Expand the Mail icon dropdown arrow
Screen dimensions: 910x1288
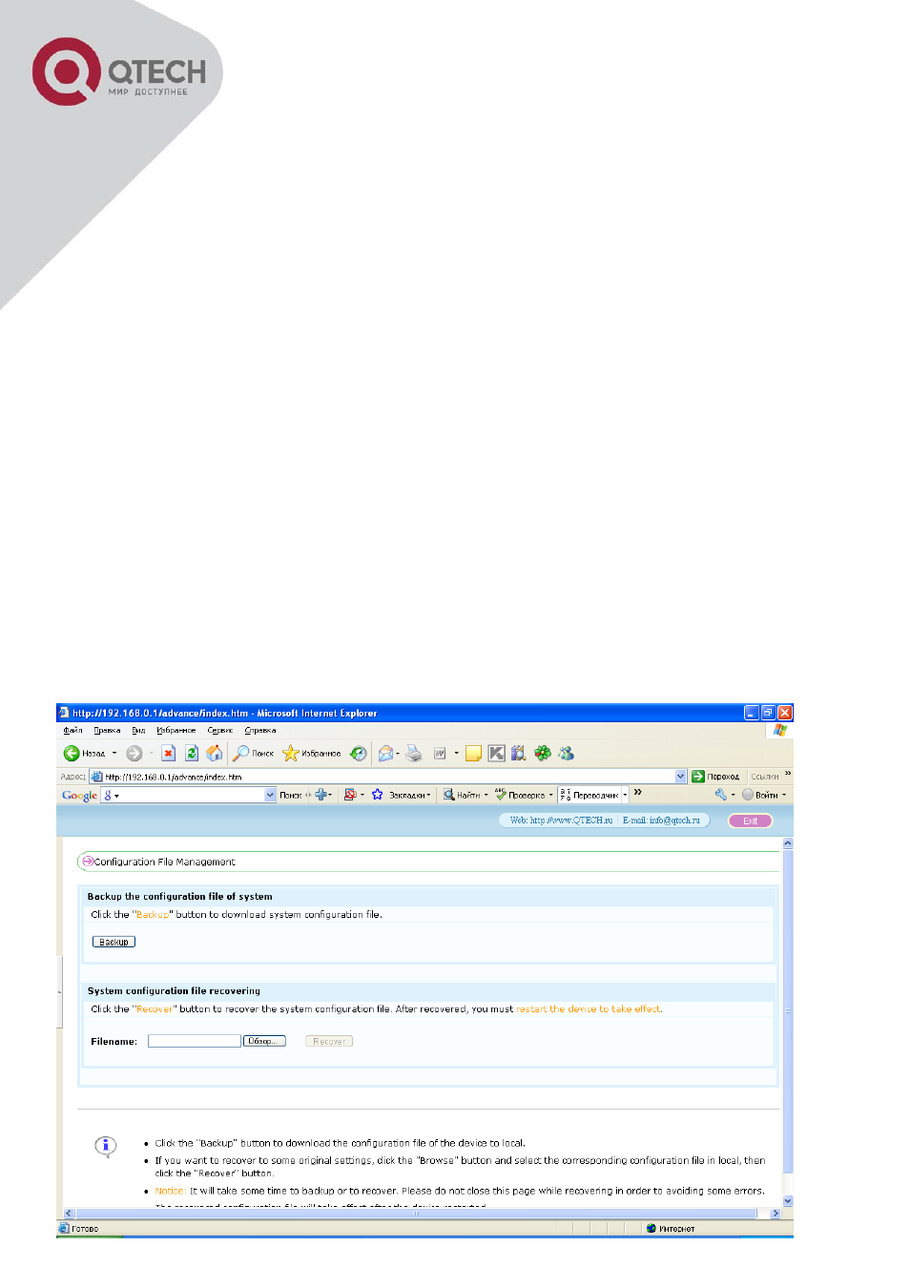pos(398,753)
